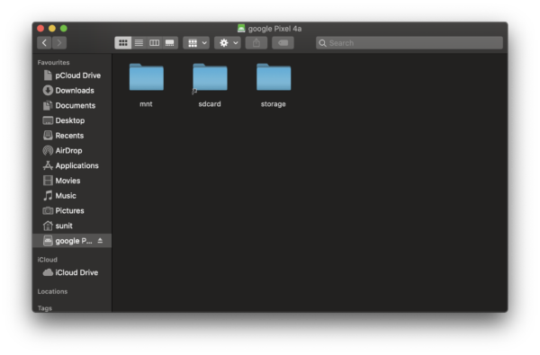Select the mnt folder icon

[x=147, y=77]
